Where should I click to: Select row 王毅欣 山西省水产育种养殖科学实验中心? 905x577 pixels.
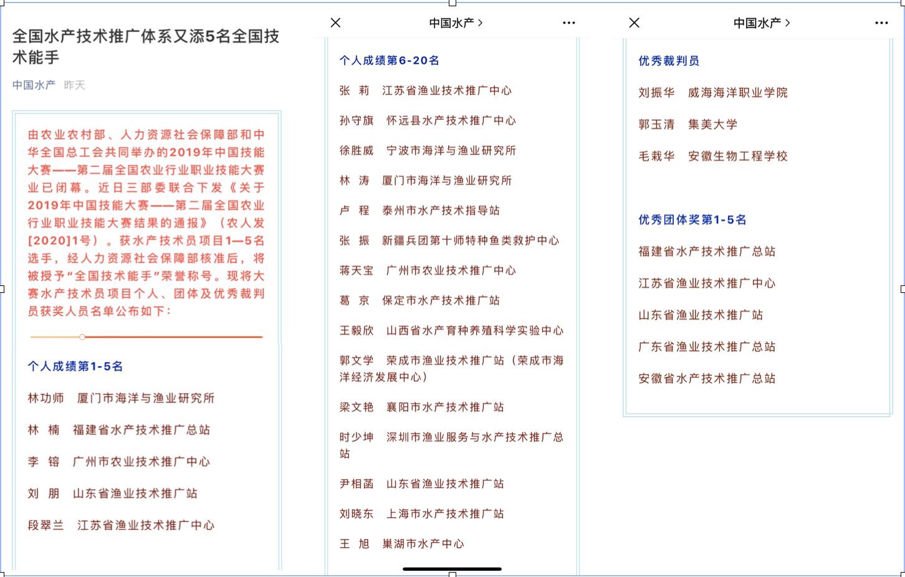pos(451,330)
